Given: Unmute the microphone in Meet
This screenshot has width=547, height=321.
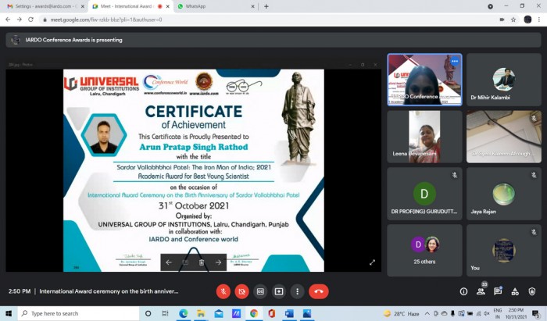Looking at the screenshot, I should (223, 291).
